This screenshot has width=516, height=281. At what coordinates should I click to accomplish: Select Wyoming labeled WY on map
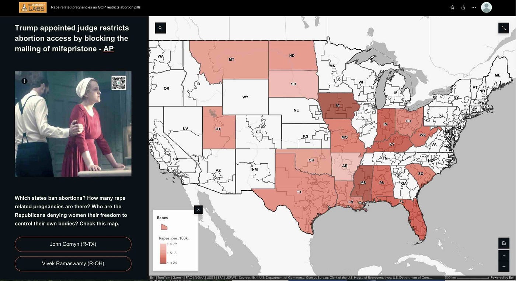tap(245, 97)
